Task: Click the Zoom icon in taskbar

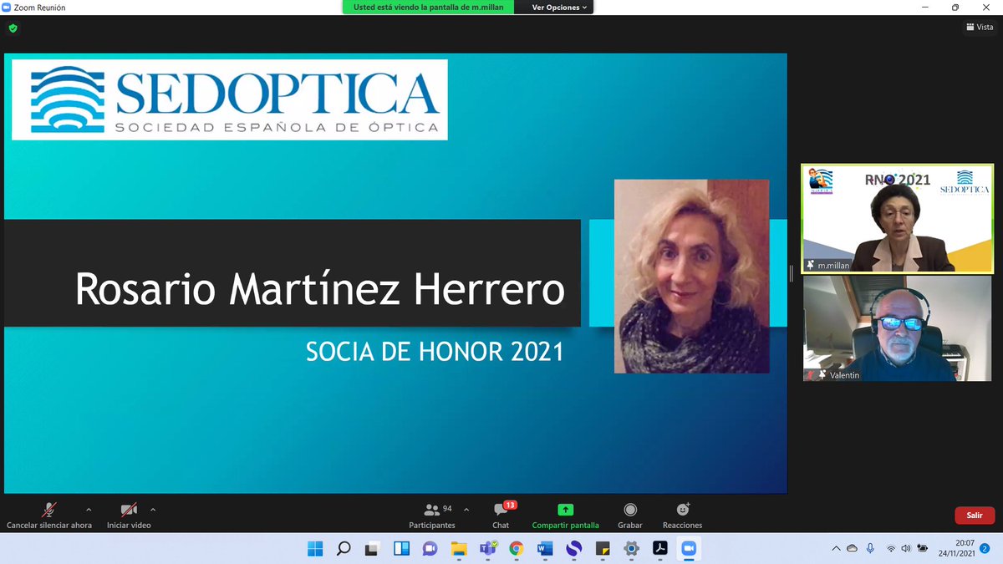Action: point(690,548)
